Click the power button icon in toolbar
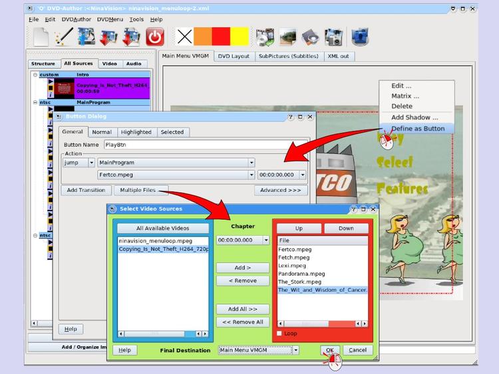The height and width of the screenshot is (374, 499). [x=154, y=37]
